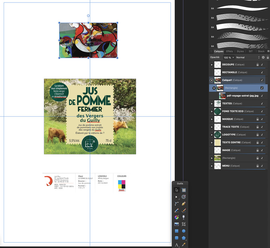Screen dimensions: 270x248
Task: Switch to the StT tab
Action: [x=251, y=51]
